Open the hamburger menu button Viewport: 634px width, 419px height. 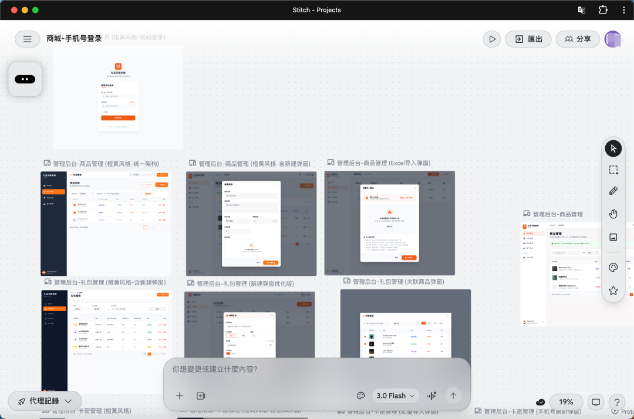point(27,39)
